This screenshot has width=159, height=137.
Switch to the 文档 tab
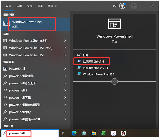coord(30,6)
